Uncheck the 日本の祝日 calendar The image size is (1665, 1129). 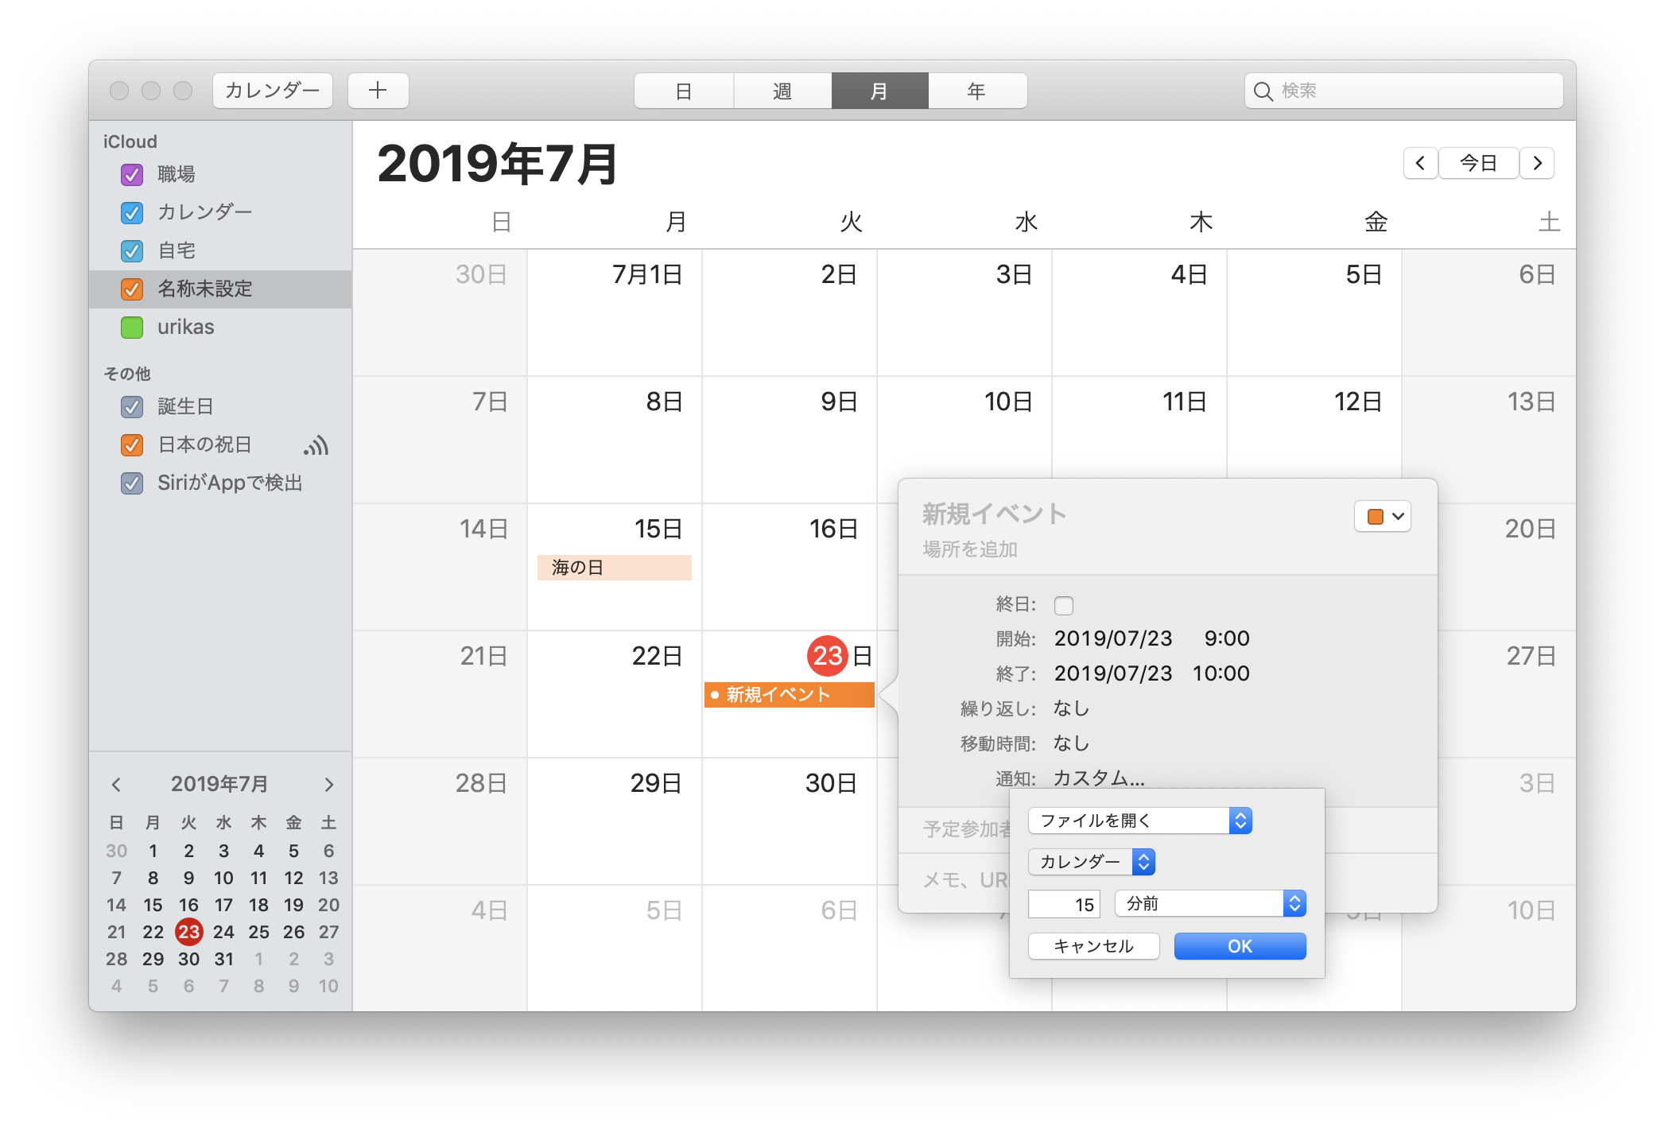(132, 444)
